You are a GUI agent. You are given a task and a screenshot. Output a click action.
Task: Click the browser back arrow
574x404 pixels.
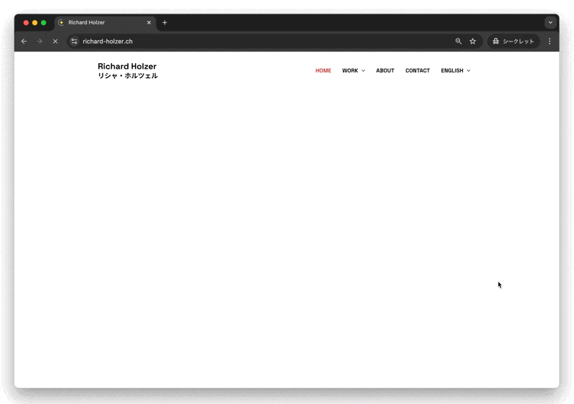click(24, 42)
